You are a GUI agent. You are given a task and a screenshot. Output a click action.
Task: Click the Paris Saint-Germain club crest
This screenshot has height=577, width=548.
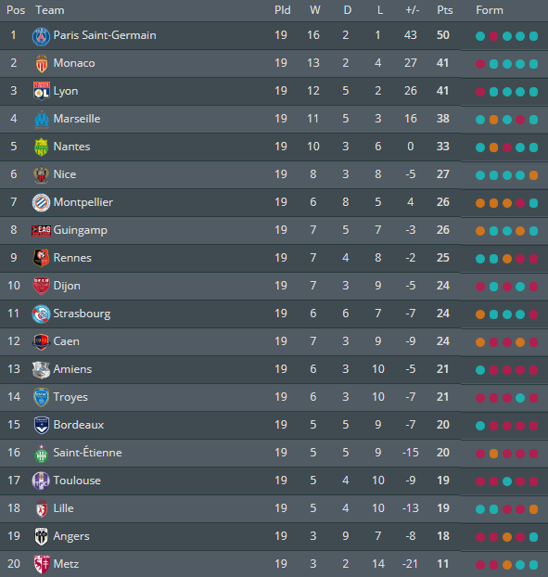(41, 36)
